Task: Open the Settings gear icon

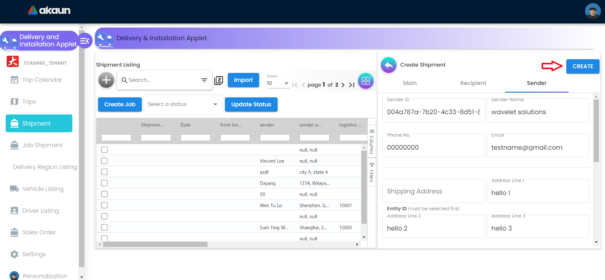Action: [14, 254]
